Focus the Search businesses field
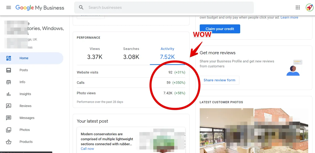This screenshot has height=153, width=315. pos(164,8)
